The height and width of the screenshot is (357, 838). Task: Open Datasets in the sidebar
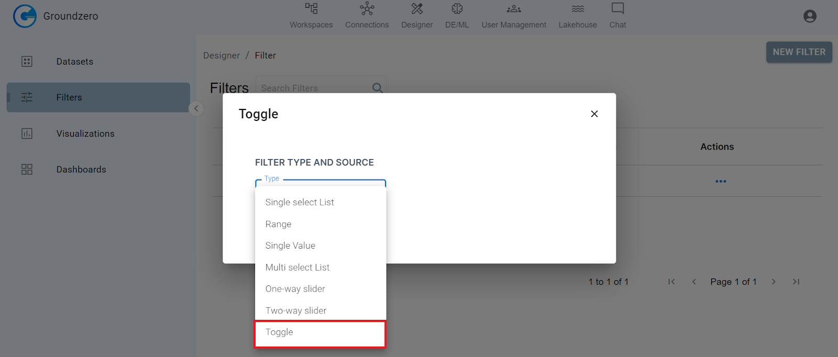click(x=74, y=62)
